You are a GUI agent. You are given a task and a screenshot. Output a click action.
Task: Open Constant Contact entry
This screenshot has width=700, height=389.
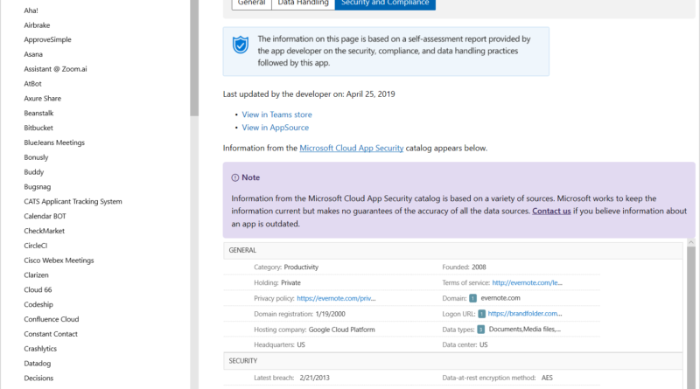[x=51, y=334]
